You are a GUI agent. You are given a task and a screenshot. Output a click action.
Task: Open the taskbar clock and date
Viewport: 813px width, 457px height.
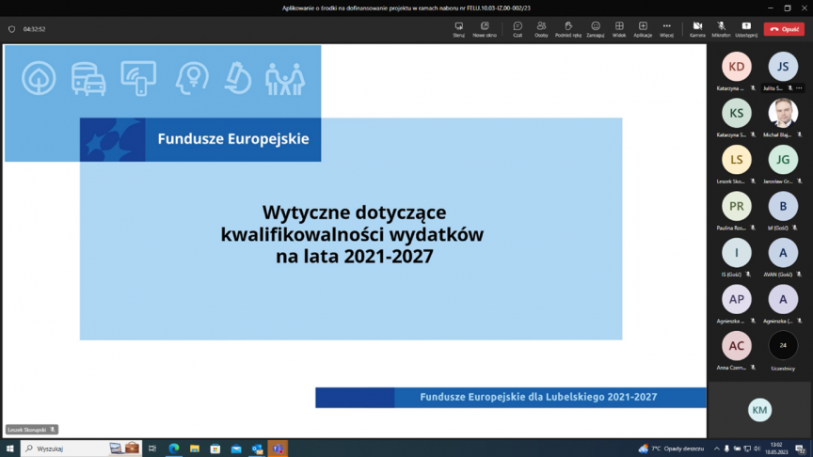point(776,449)
